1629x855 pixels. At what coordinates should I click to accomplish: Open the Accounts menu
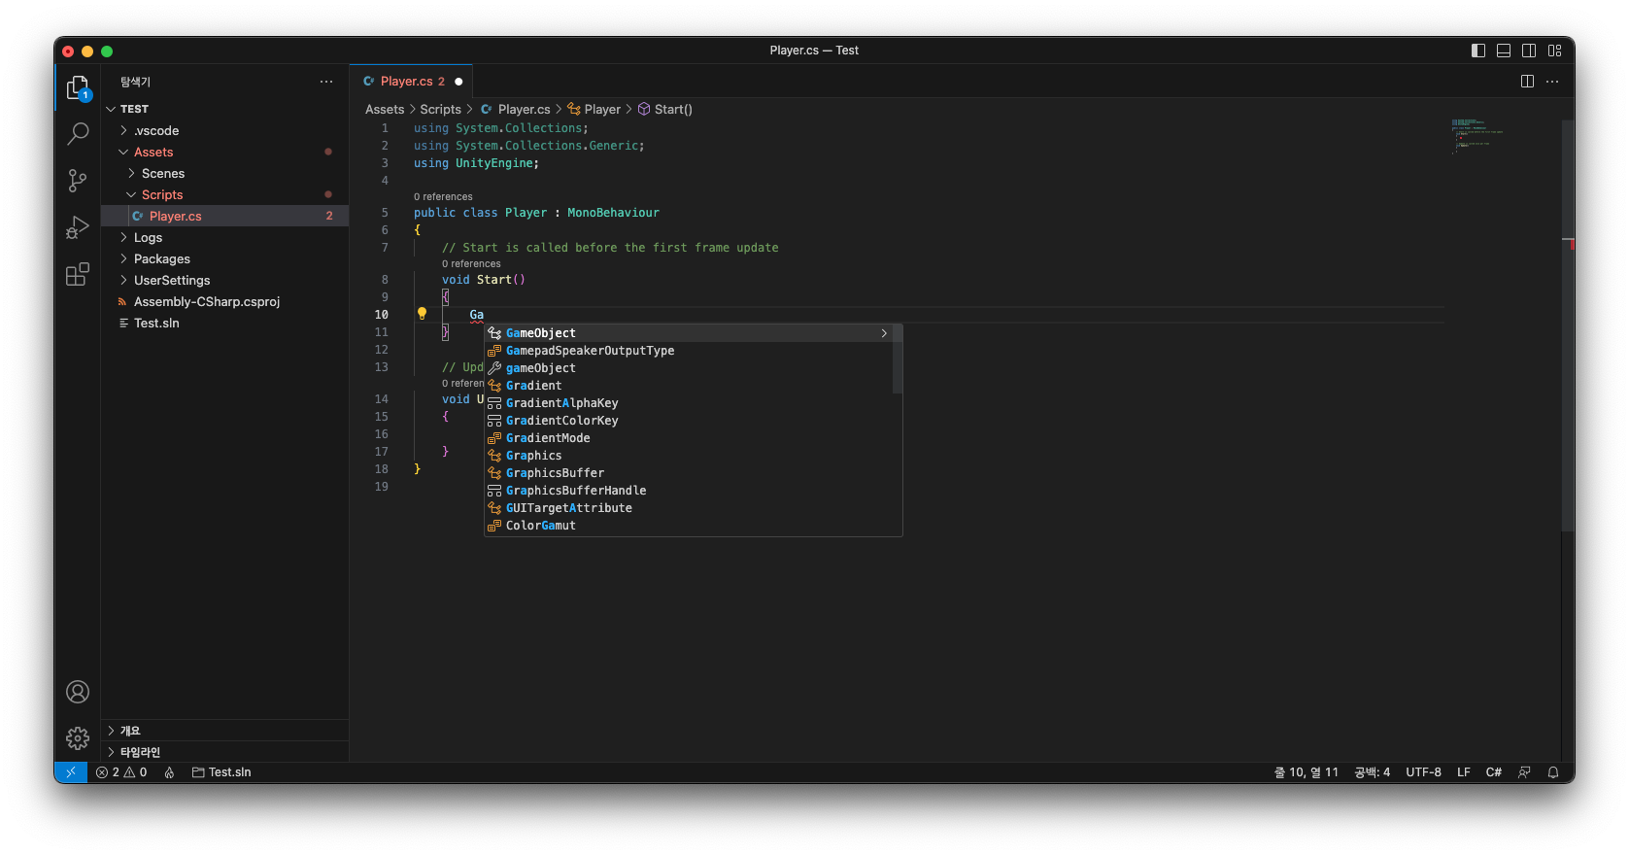pyautogui.click(x=78, y=692)
